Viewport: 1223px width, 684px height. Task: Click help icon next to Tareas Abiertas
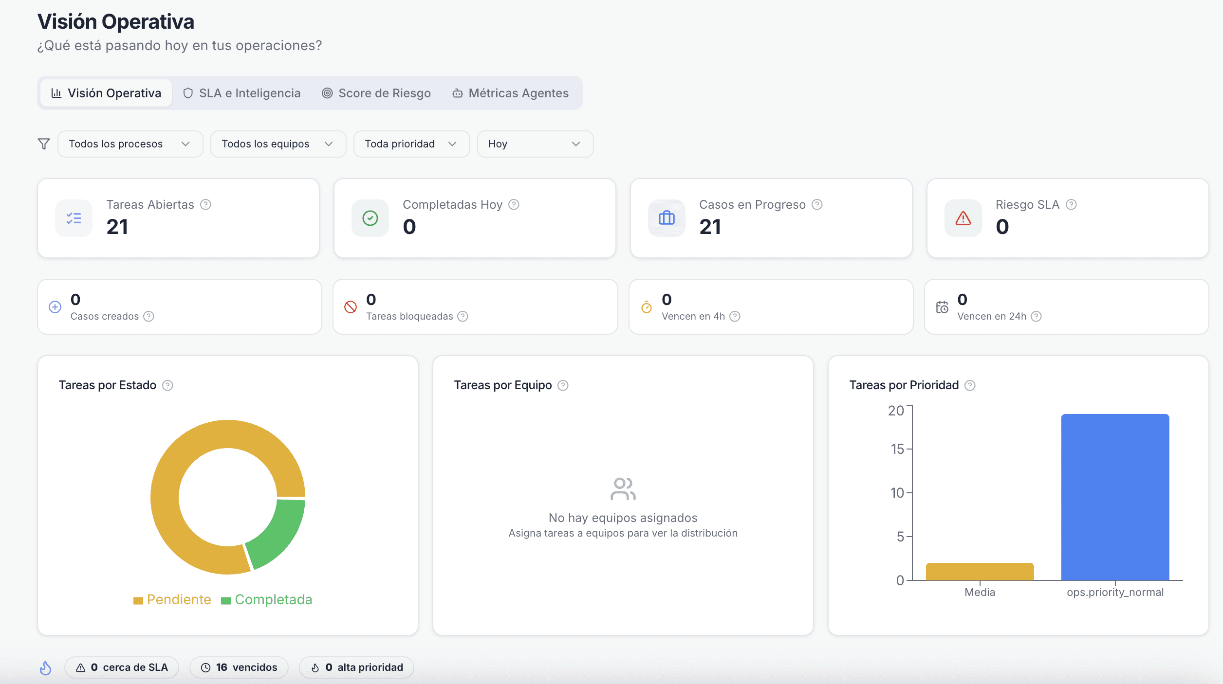point(205,205)
